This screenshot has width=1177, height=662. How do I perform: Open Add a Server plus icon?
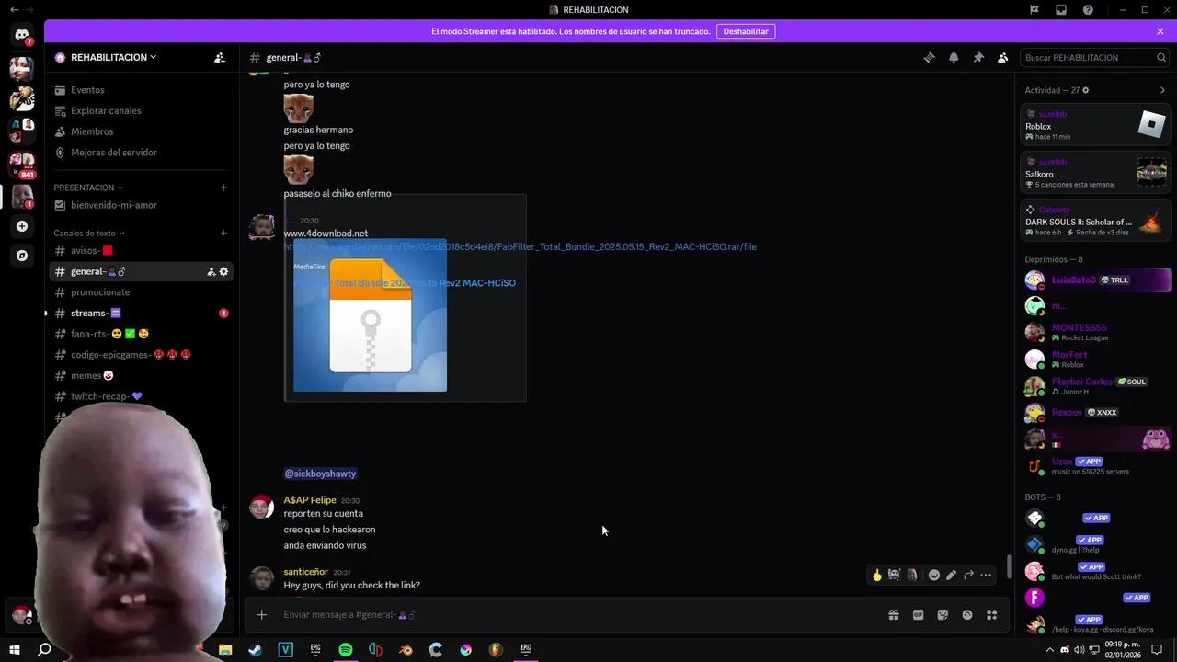click(x=22, y=226)
